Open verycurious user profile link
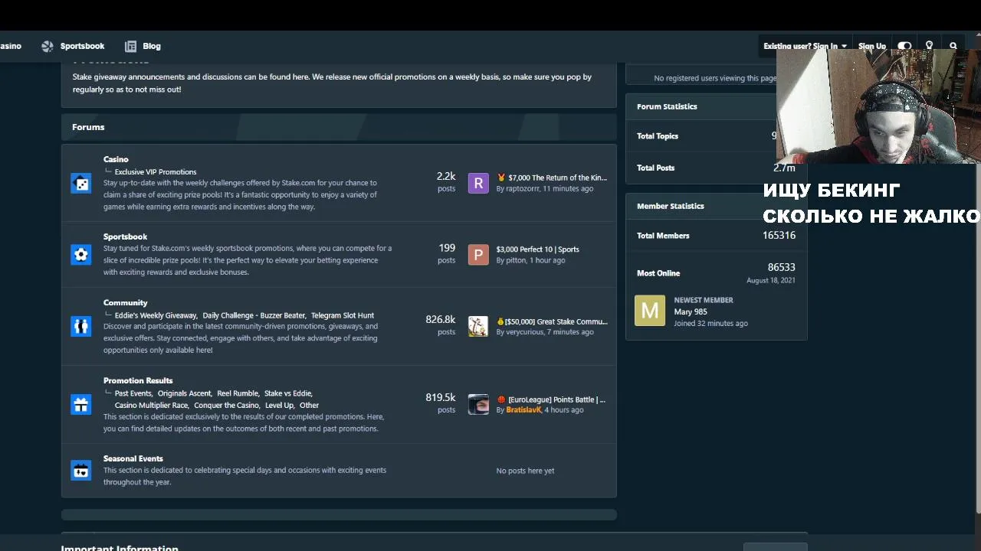 [x=524, y=332]
